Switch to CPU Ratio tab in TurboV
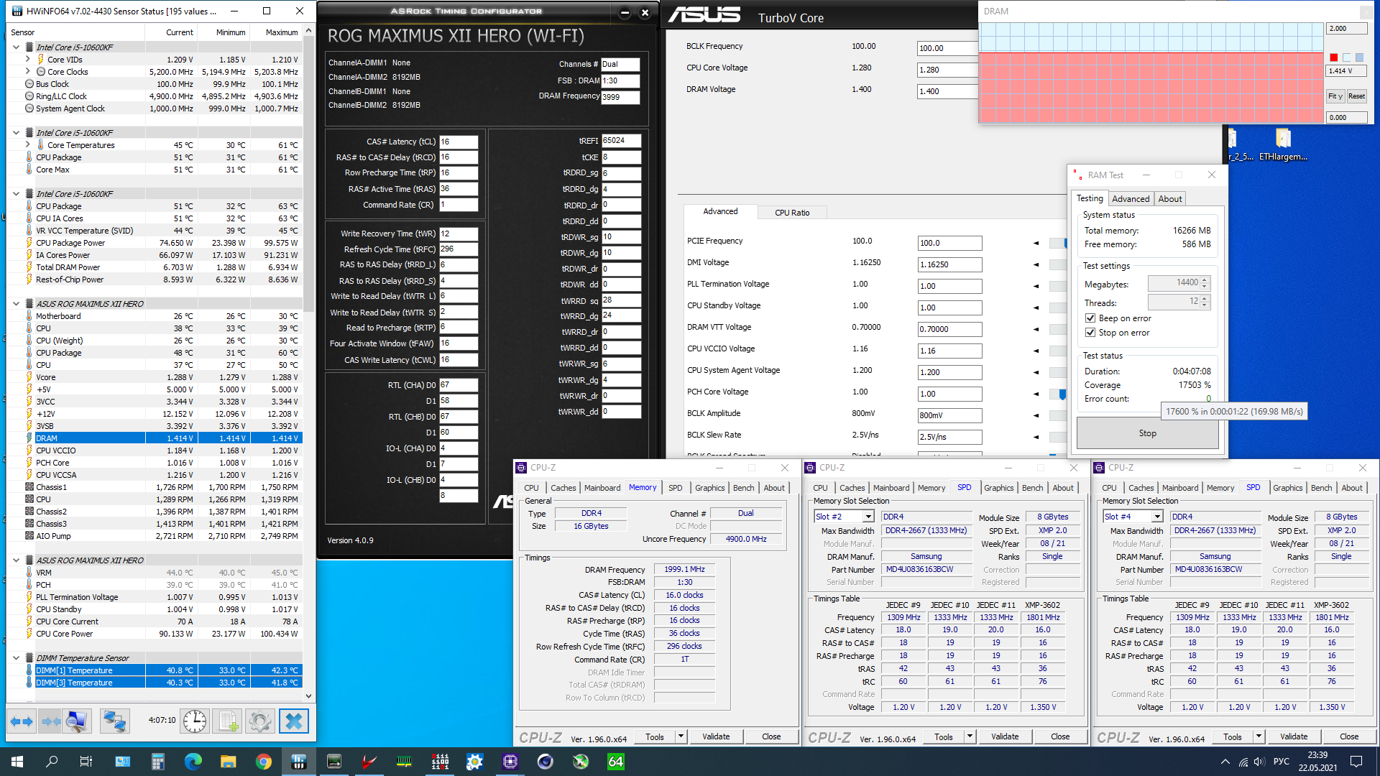 coord(791,213)
